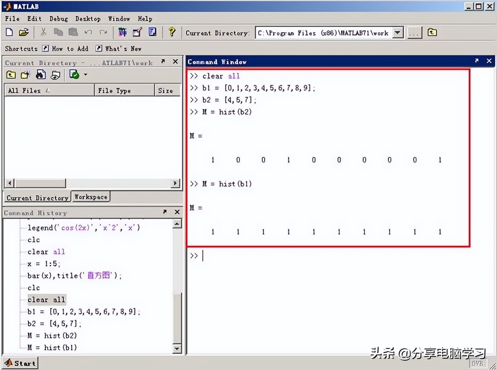Sort by File Type column header
Image resolution: width=497 pixels, height=370 pixels.
pyautogui.click(x=124, y=90)
